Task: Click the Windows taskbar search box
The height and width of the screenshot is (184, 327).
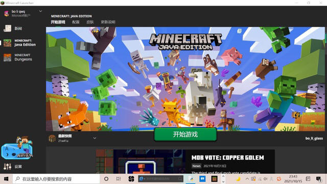Action: coord(56,179)
